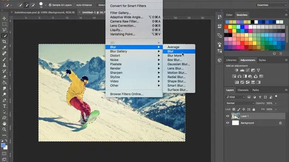Toggle Quick Mask mode icon
The height and width of the screenshot is (162, 289).
(4, 153)
